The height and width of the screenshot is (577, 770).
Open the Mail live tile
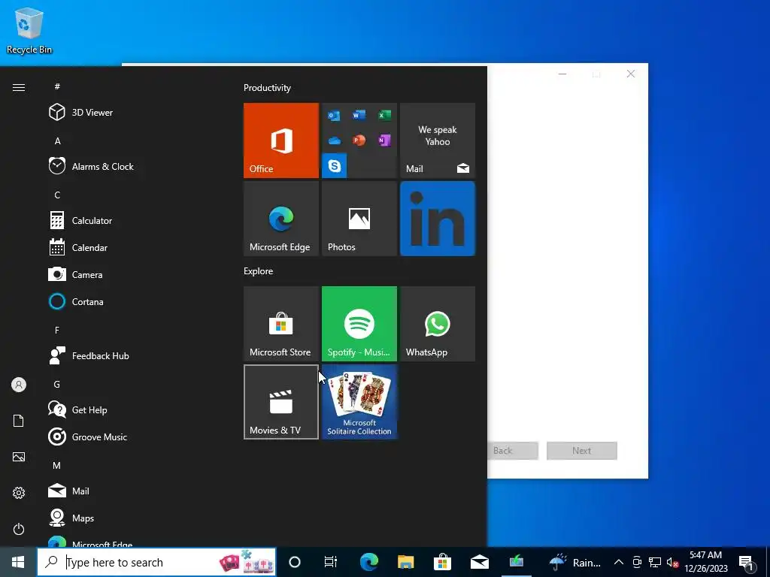[438, 140]
